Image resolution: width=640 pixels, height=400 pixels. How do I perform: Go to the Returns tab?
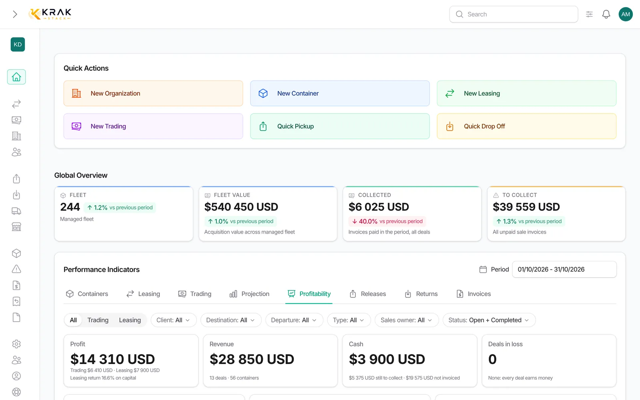[421, 294]
